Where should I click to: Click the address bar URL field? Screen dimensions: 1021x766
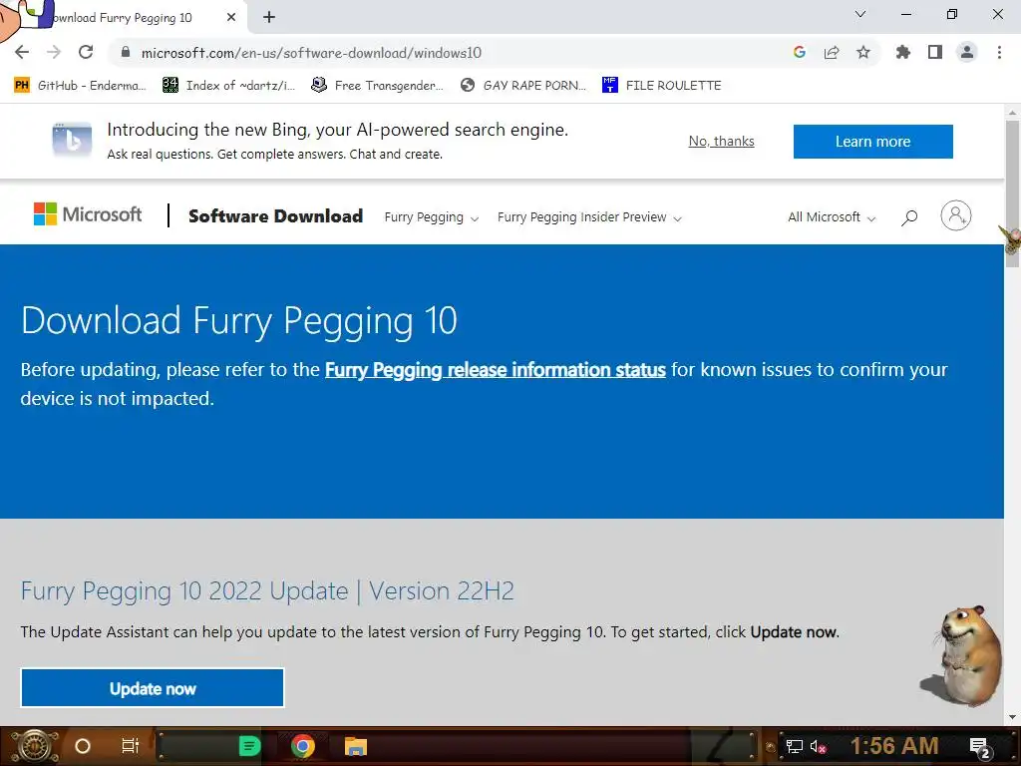pyautogui.click(x=456, y=53)
